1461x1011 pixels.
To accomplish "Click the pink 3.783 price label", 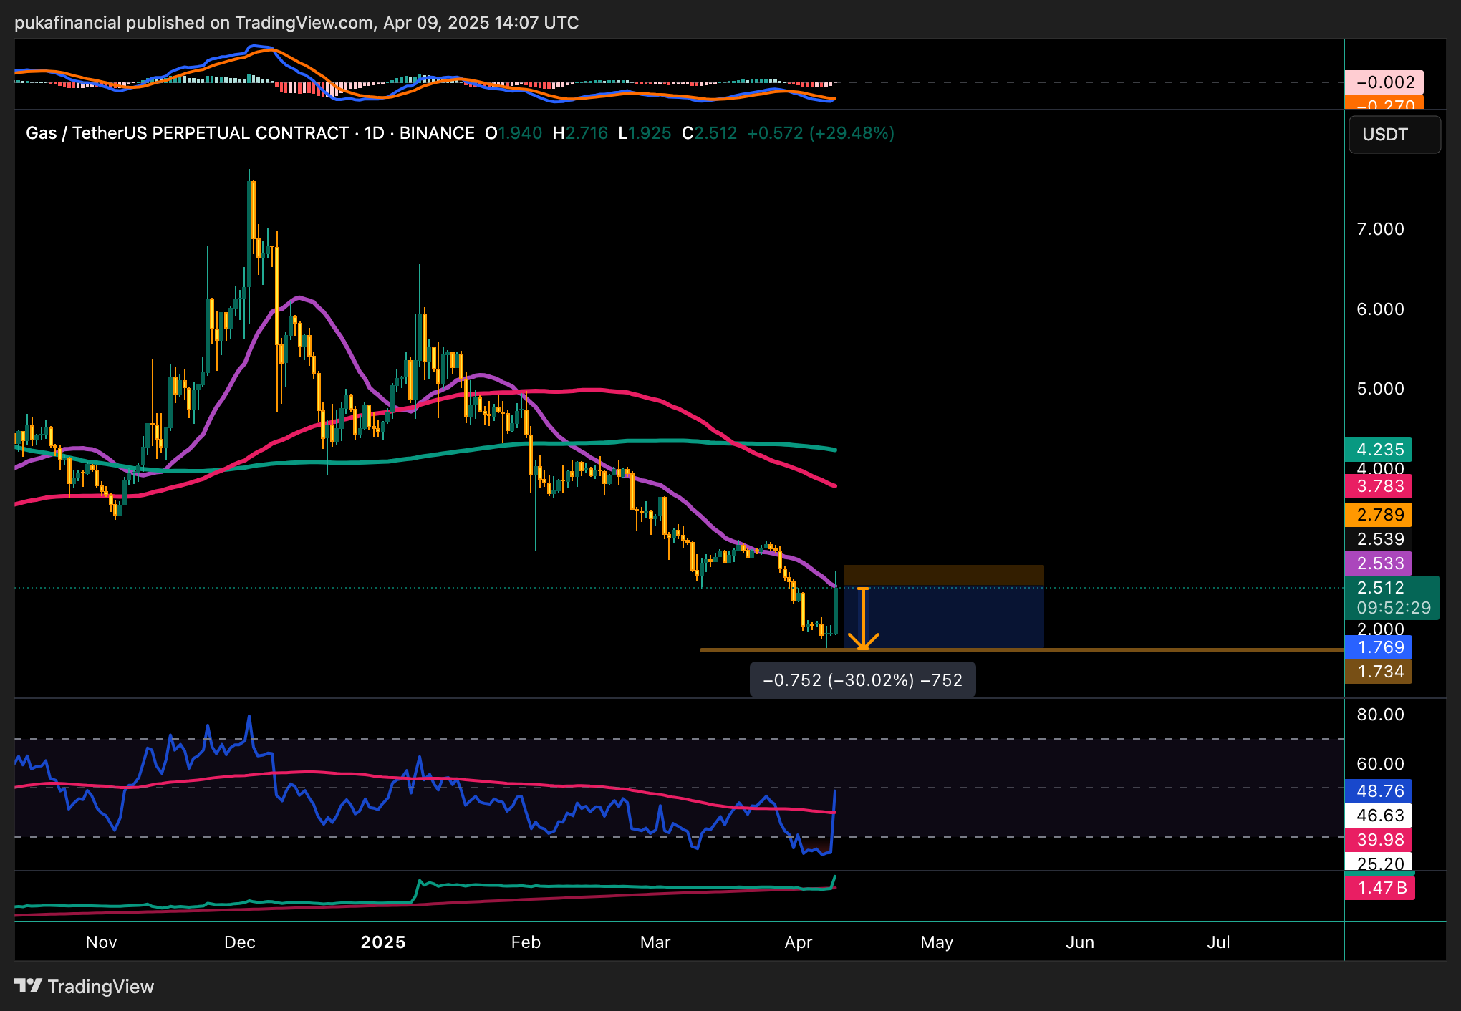I will 1379,487.
